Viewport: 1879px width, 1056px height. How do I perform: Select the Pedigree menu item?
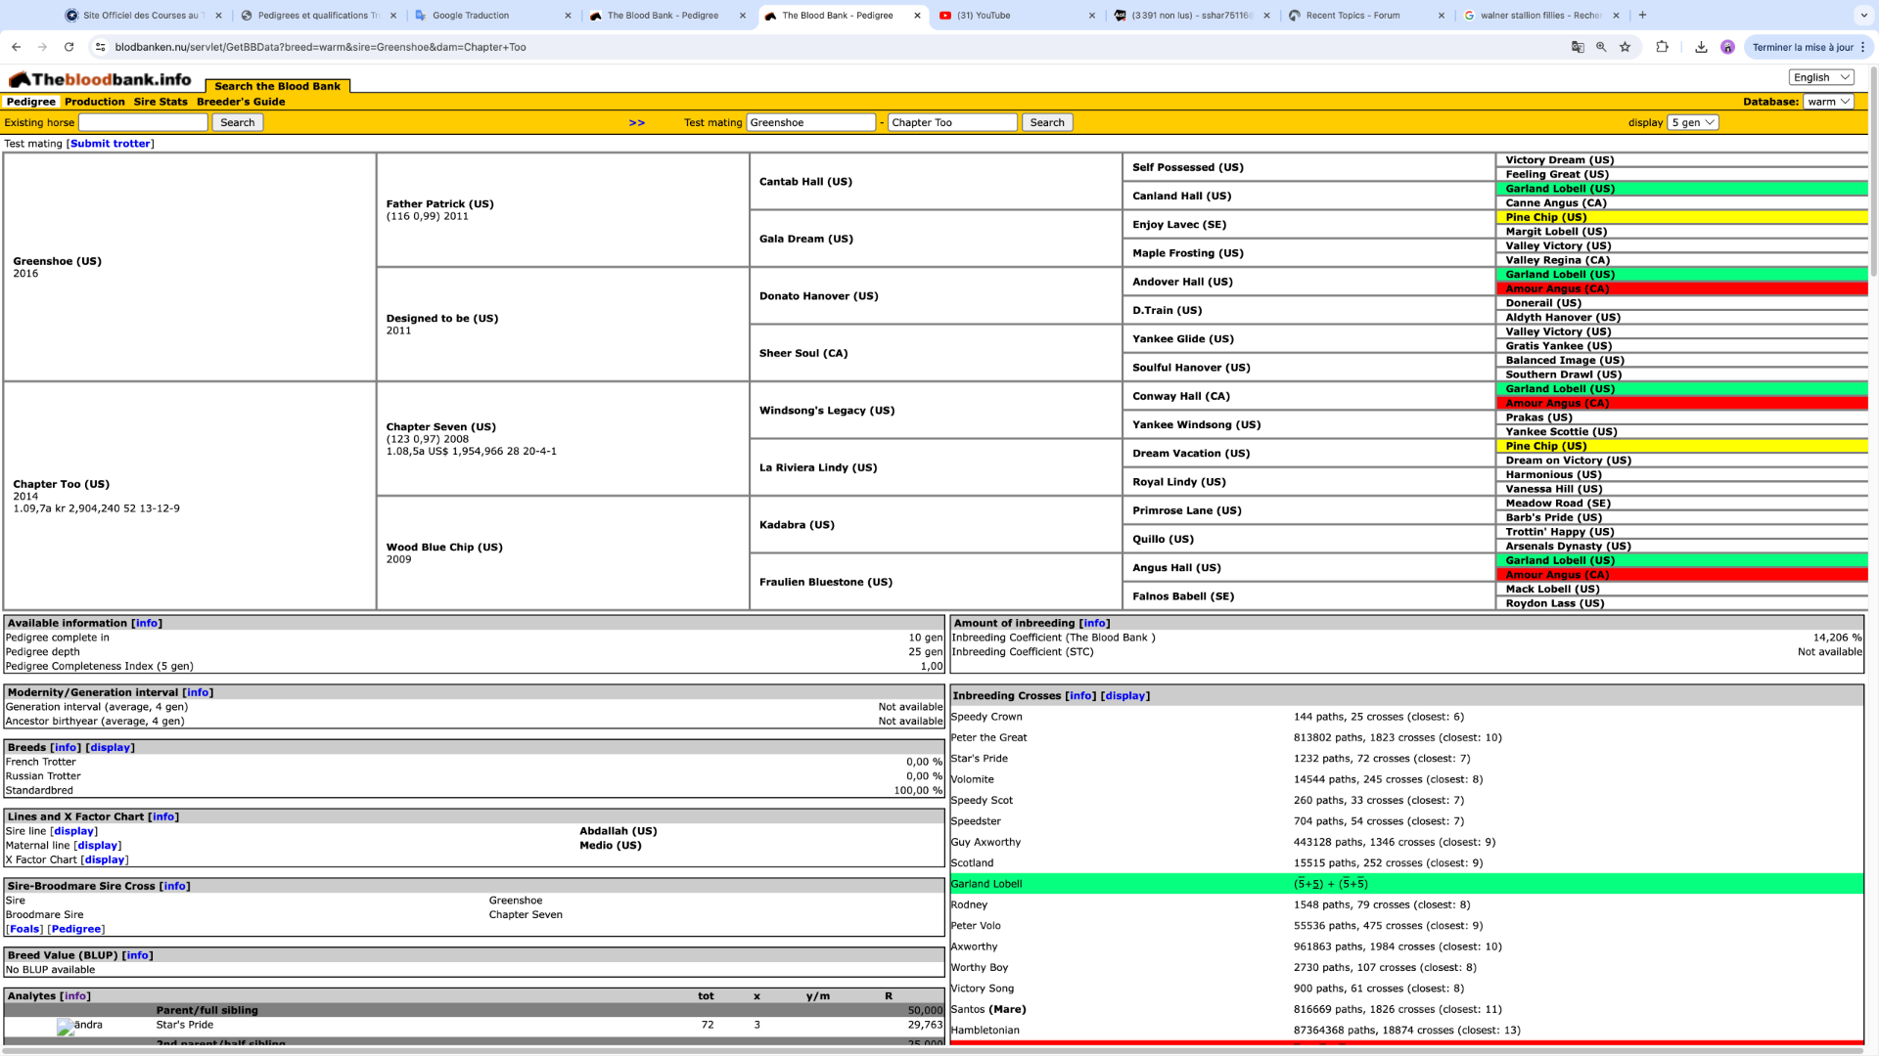[x=31, y=102]
